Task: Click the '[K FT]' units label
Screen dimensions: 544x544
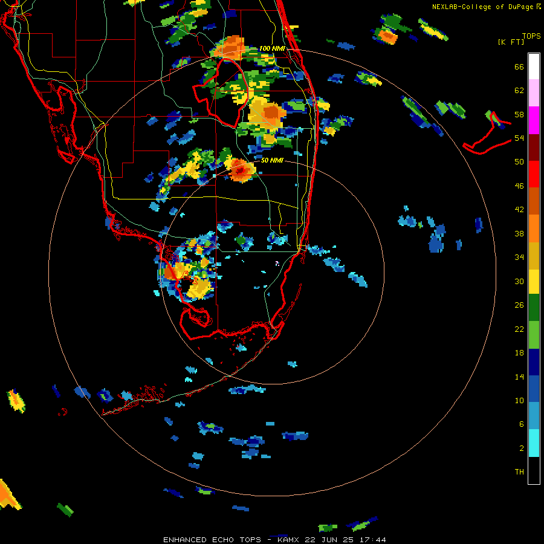Action: 511,42
